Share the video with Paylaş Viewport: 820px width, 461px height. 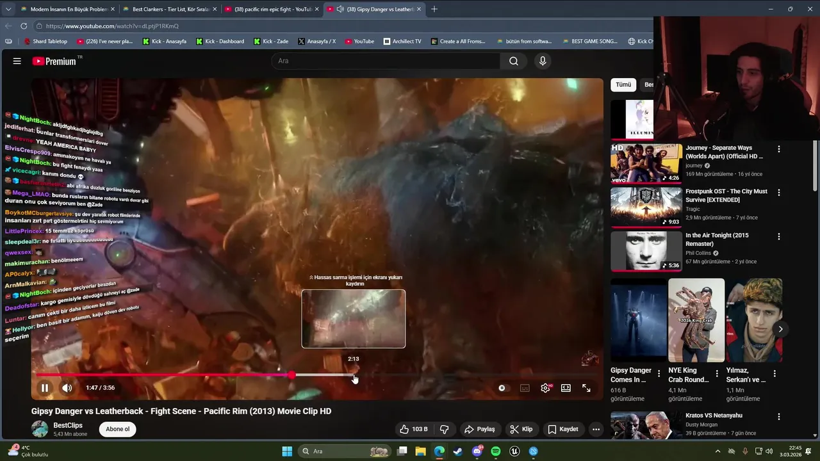(x=480, y=429)
